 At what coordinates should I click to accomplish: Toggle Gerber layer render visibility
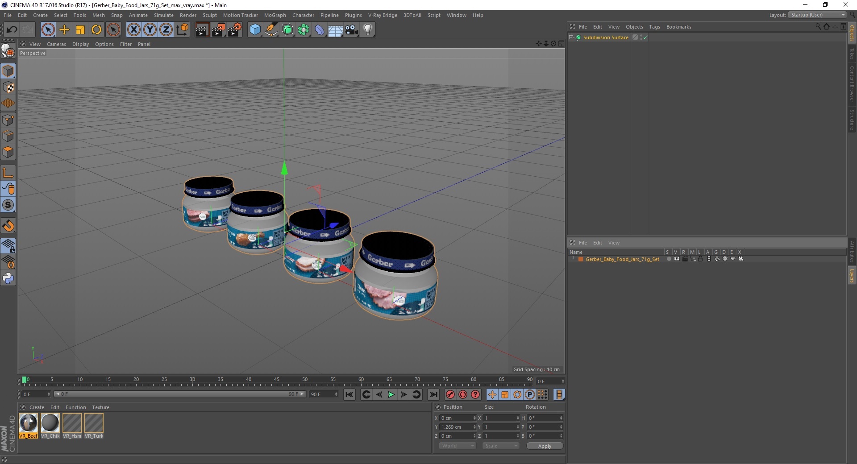click(685, 259)
